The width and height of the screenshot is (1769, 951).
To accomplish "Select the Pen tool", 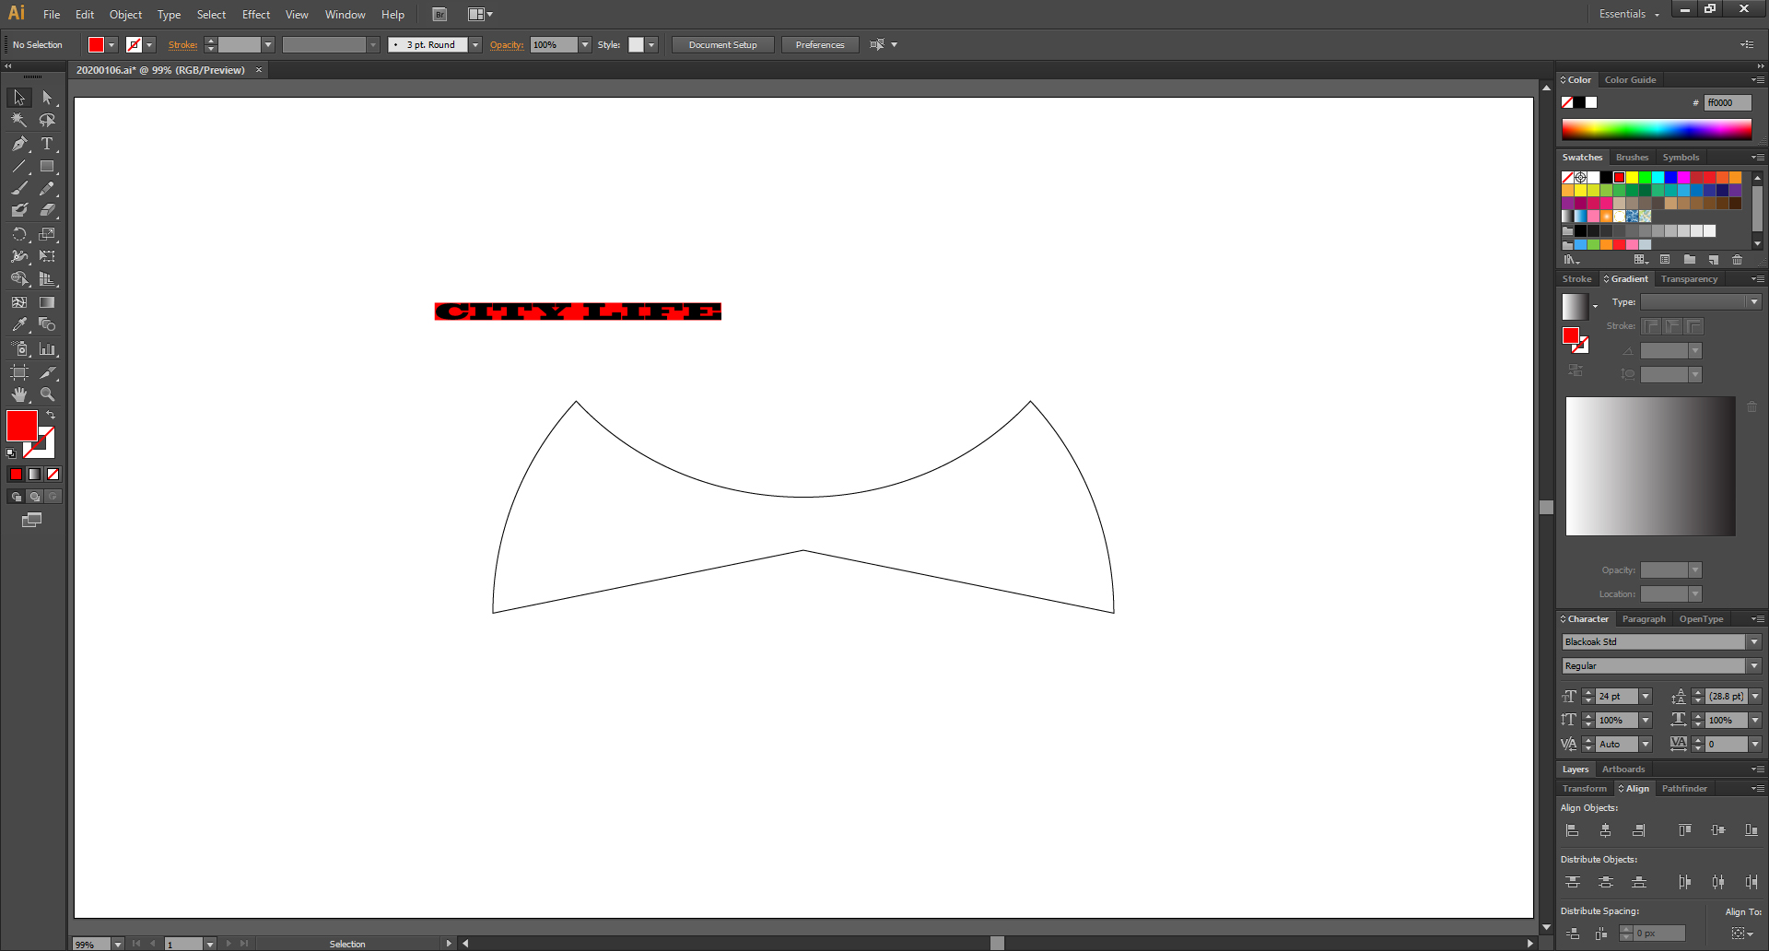I will click(19, 144).
